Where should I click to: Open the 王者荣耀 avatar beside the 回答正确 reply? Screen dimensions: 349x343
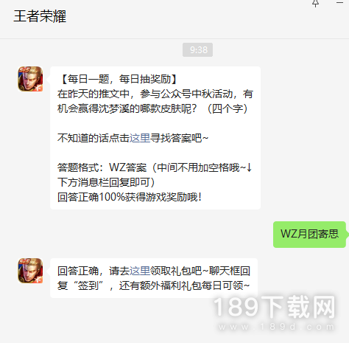coord(30,271)
